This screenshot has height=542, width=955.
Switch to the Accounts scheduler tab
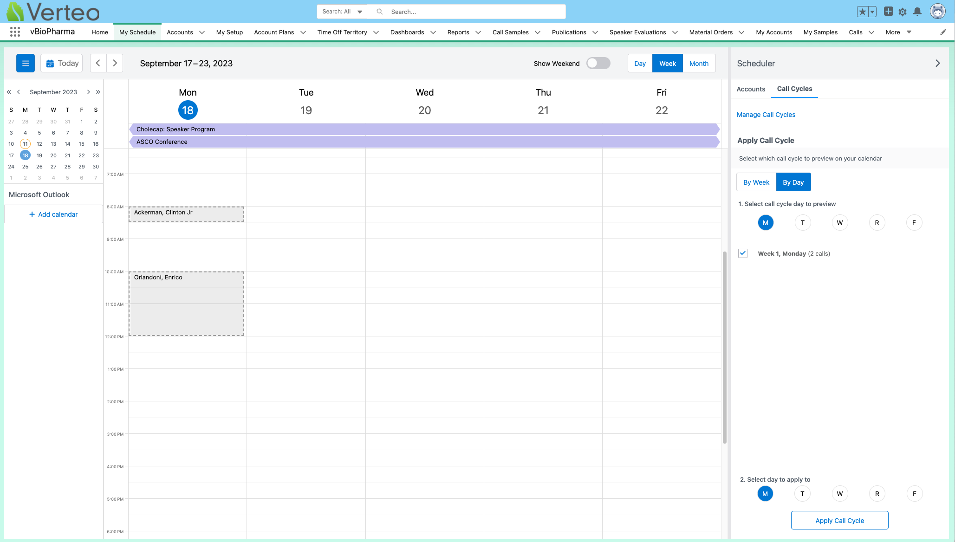[751, 89]
